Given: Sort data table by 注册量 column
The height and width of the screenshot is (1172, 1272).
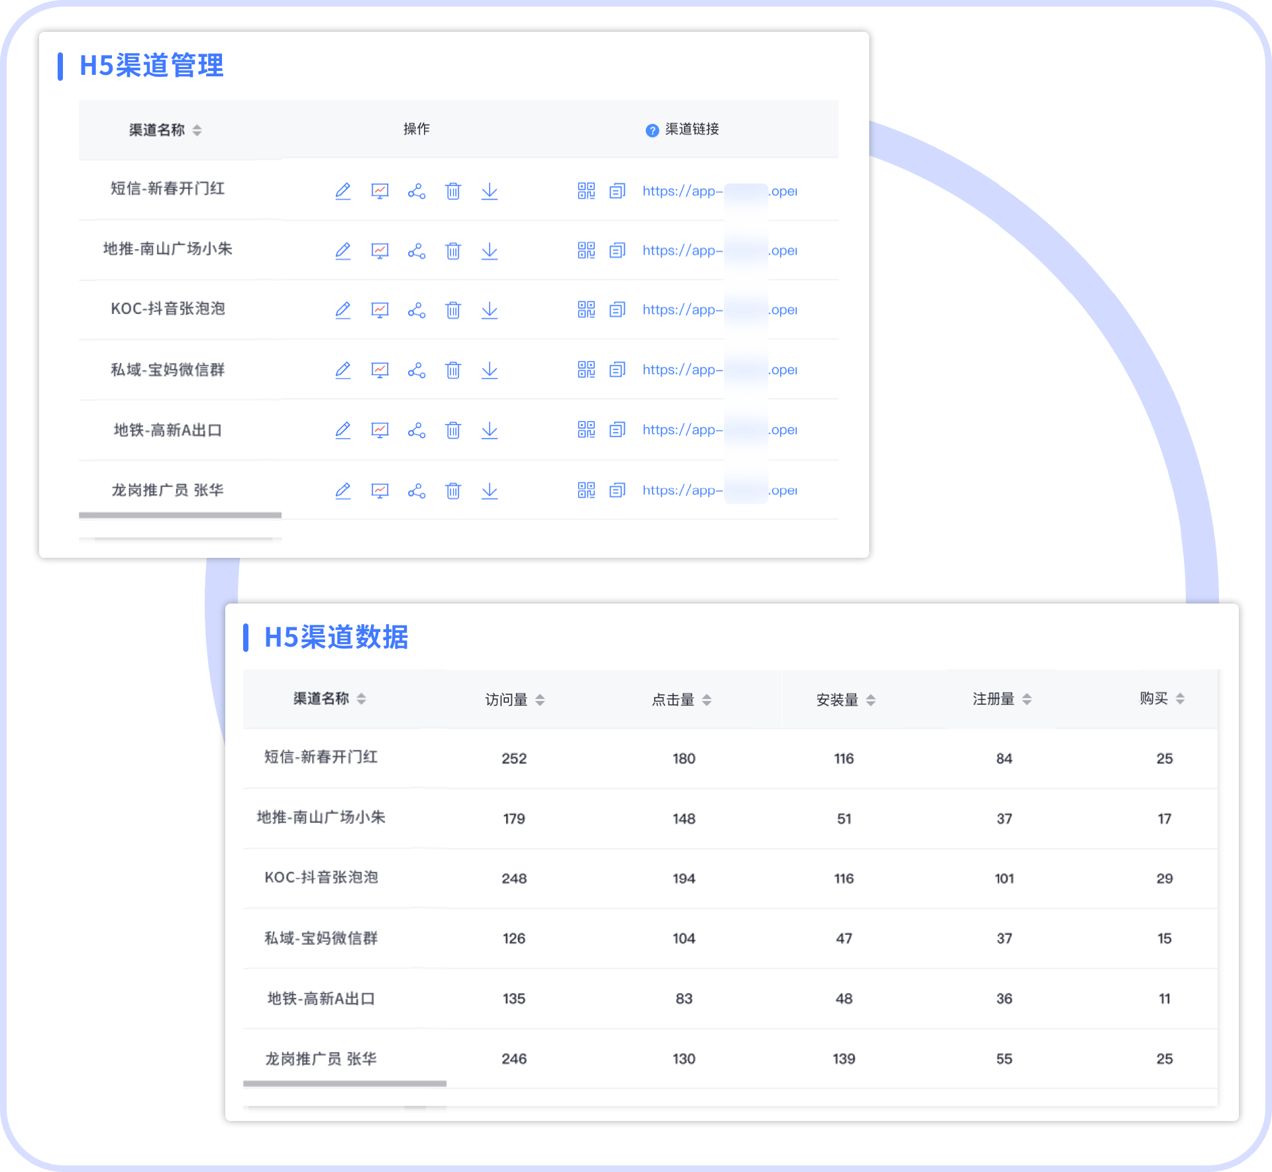Looking at the screenshot, I should click(x=1027, y=699).
